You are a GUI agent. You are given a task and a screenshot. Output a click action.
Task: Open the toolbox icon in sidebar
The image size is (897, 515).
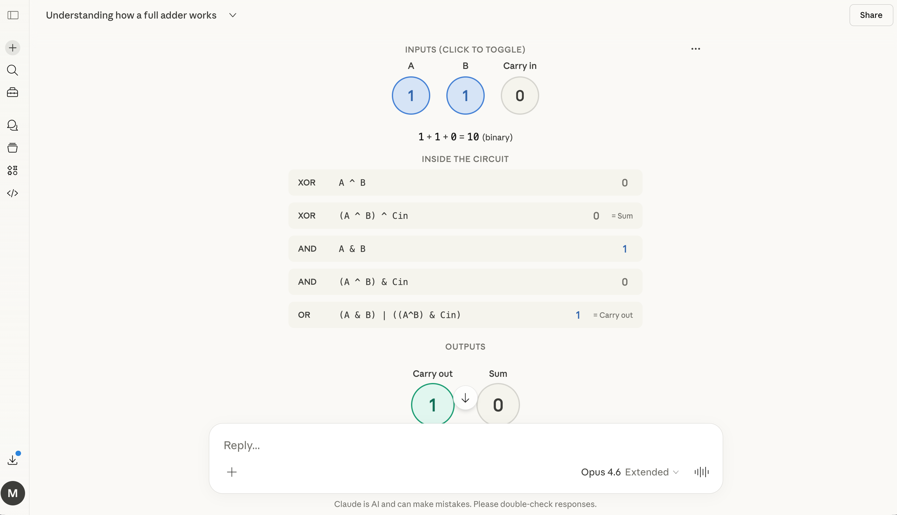13,92
